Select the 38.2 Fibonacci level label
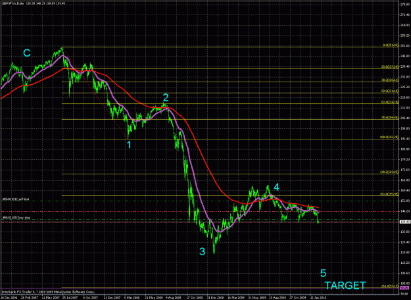The width and height of the screenshot is (411, 300). [x=391, y=80]
